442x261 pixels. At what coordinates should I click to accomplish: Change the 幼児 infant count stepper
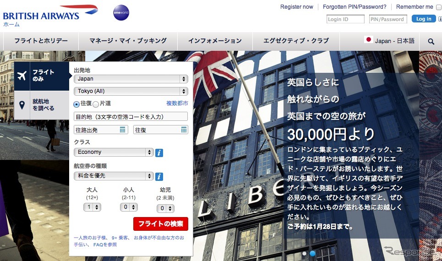[165, 208]
